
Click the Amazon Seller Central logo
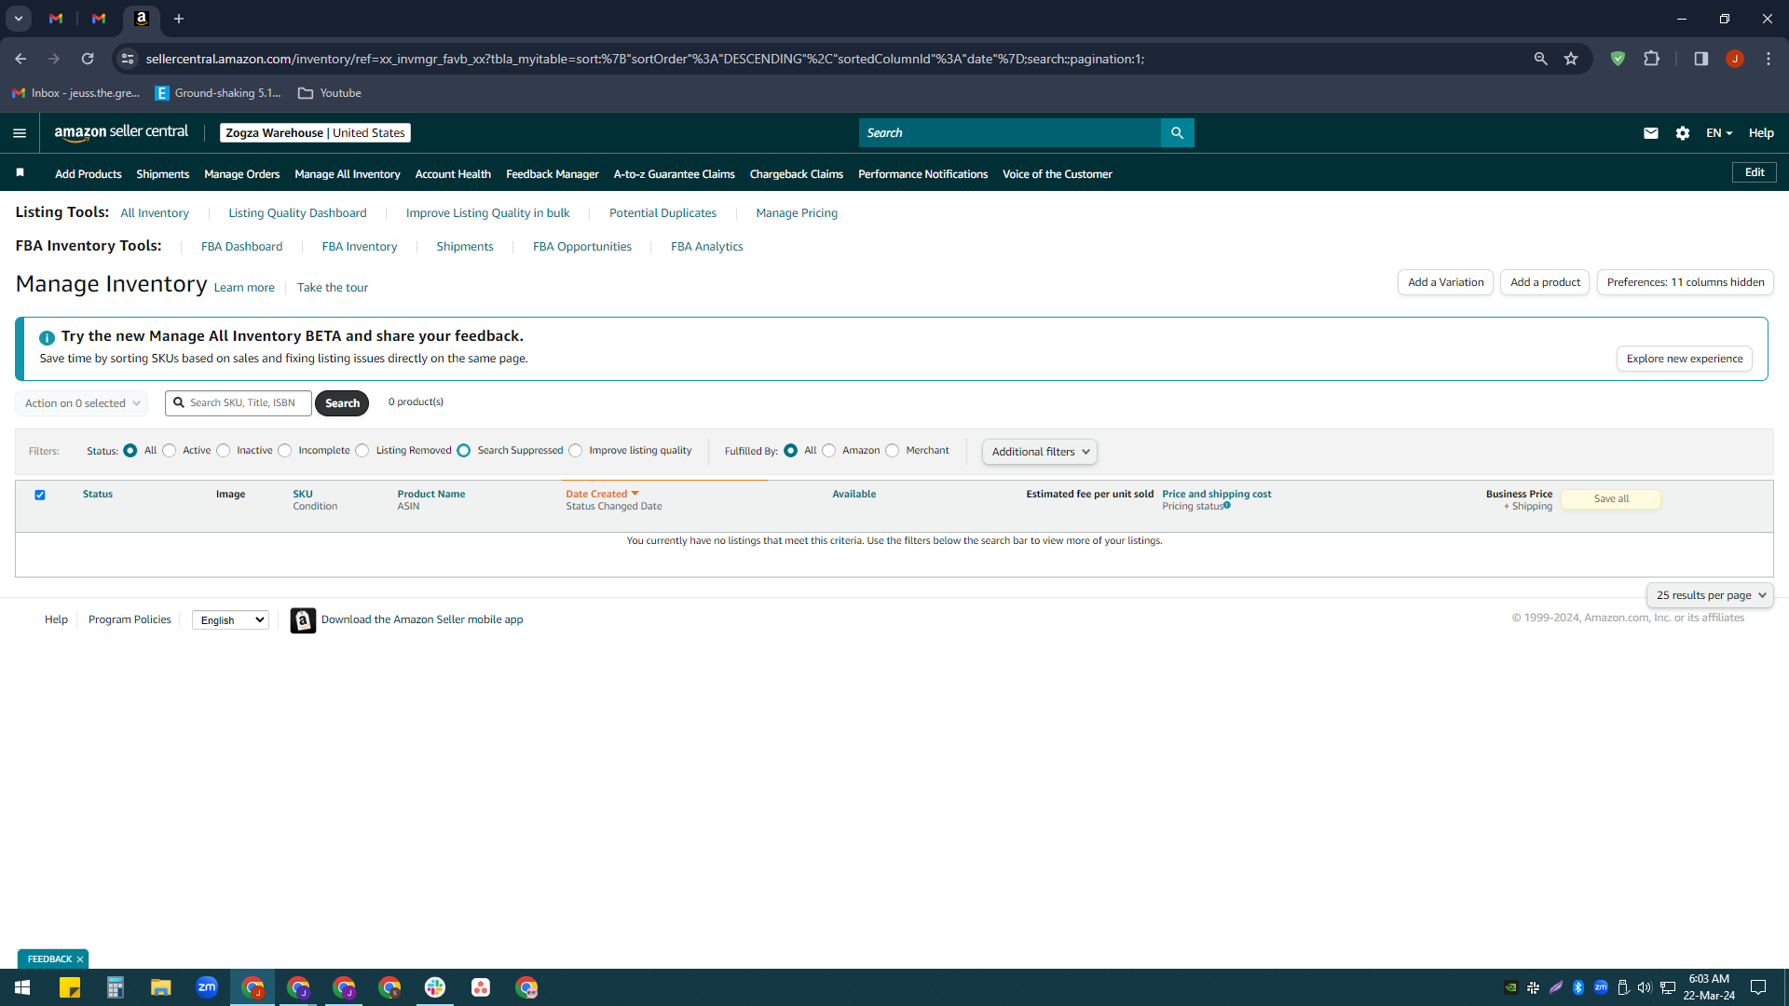click(121, 132)
